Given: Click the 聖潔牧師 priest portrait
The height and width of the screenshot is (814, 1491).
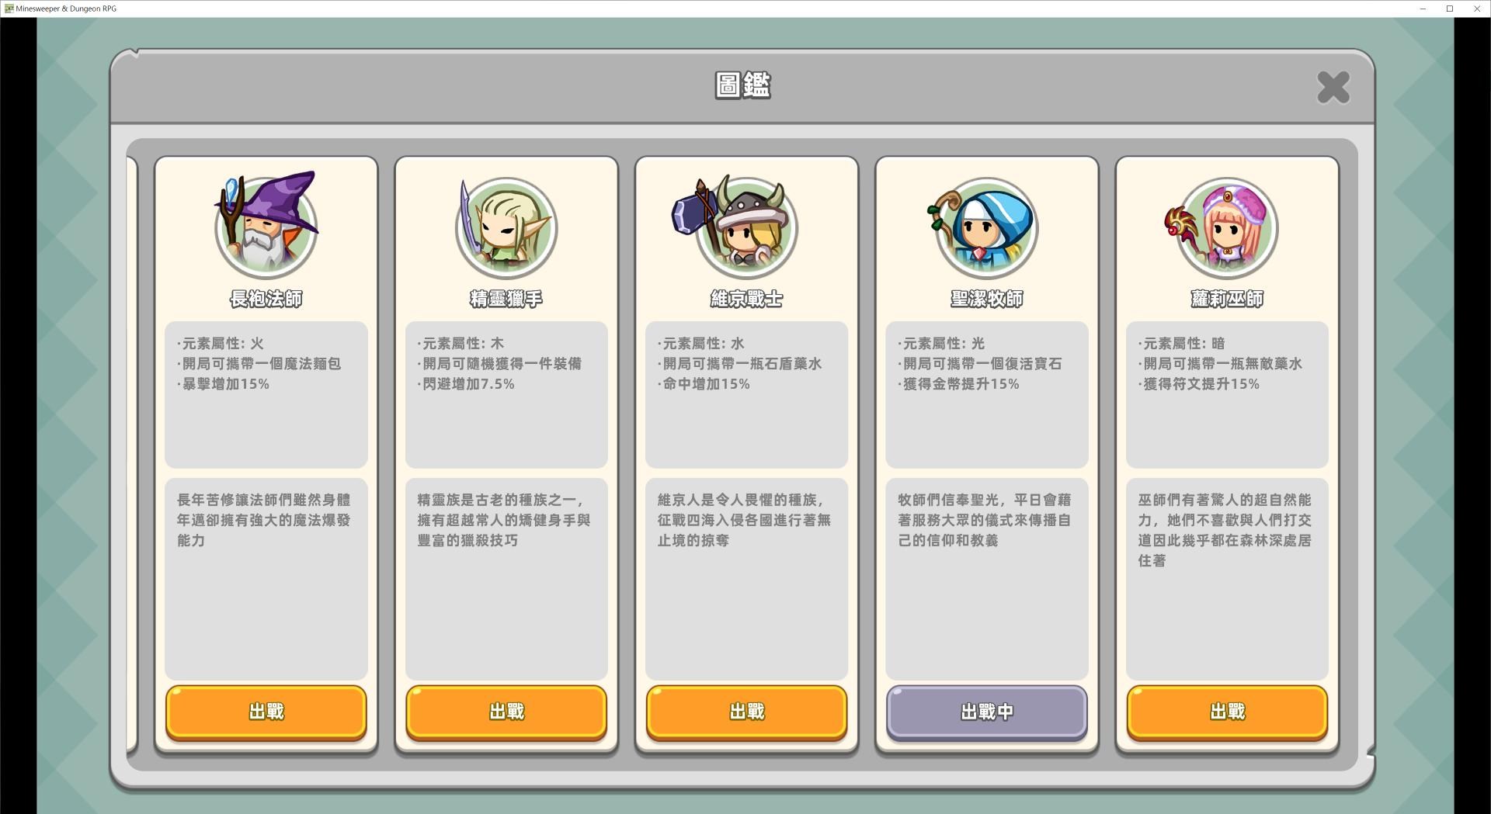Looking at the screenshot, I should (x=985, y=227).
